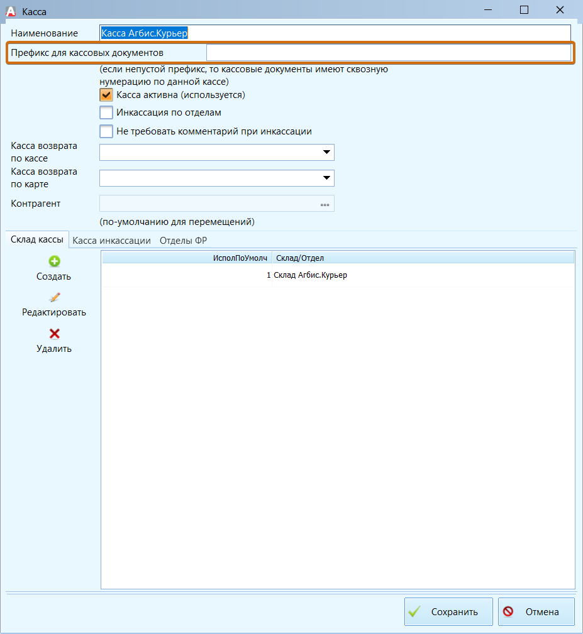Click the green plus Создать icon

tap(54, 261)
